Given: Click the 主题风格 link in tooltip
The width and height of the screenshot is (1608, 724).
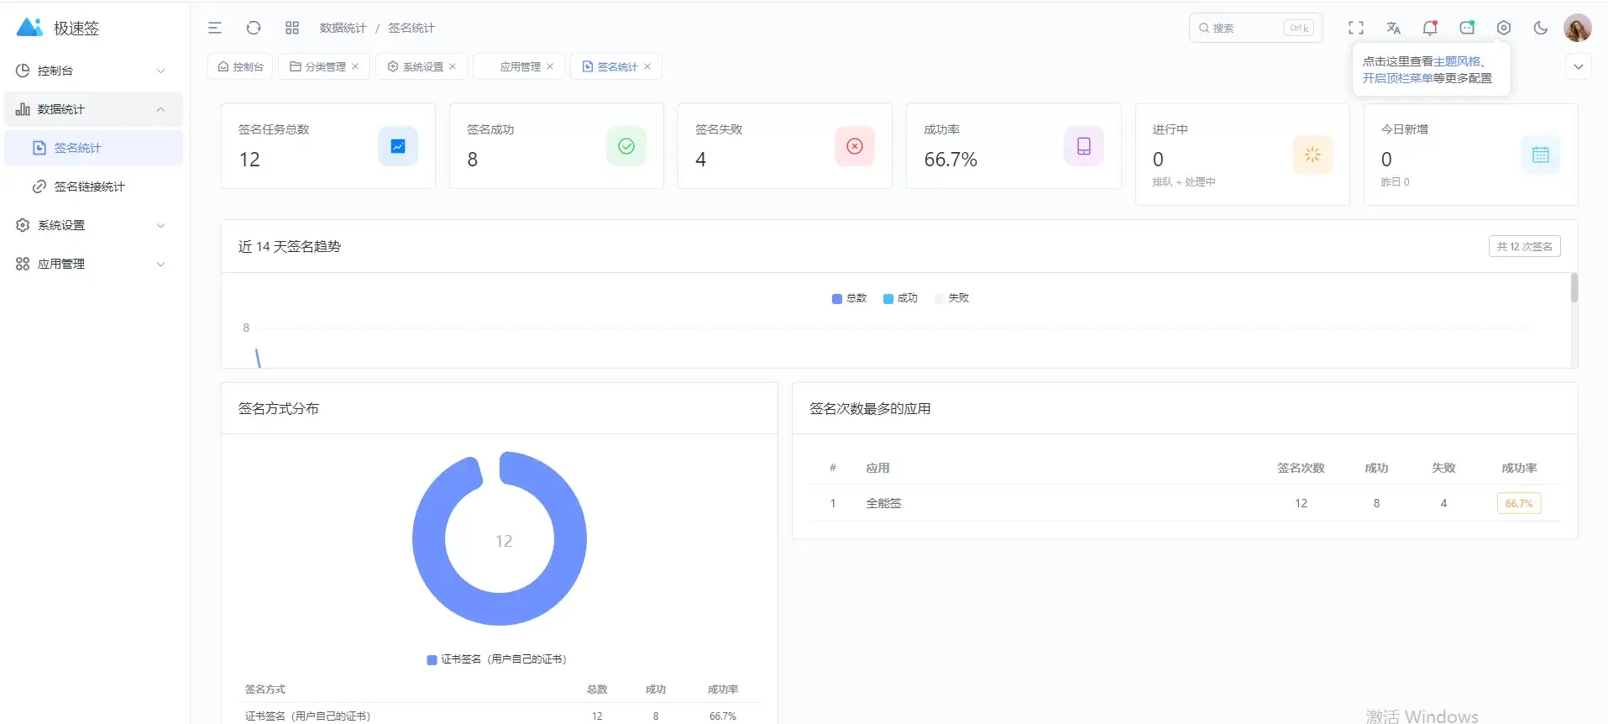Looking at the screenshot, I should click(1457, 61).
